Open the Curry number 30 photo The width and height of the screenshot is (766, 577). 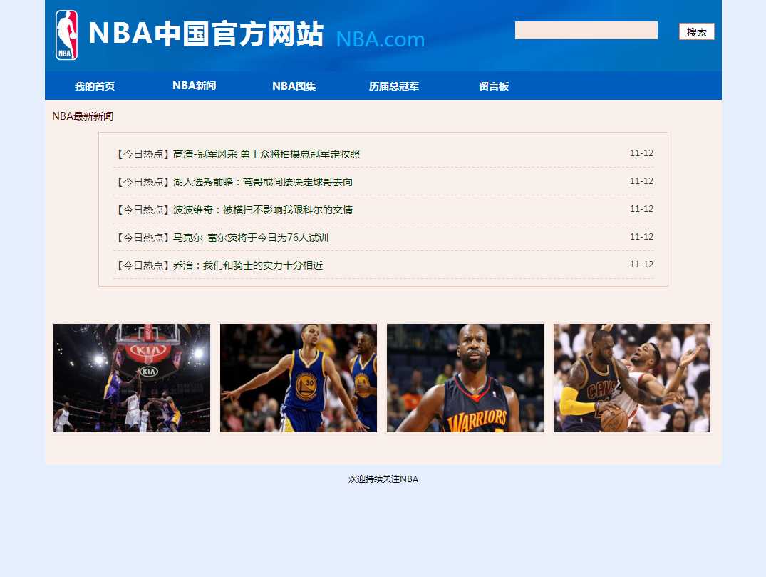[299, 378]
